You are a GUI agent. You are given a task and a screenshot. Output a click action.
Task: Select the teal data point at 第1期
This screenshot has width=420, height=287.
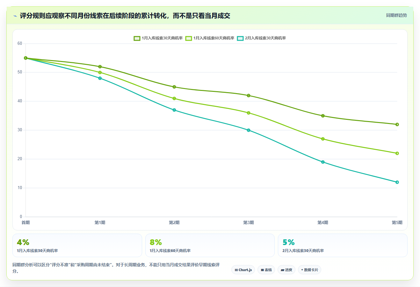(x=100, y=78)
